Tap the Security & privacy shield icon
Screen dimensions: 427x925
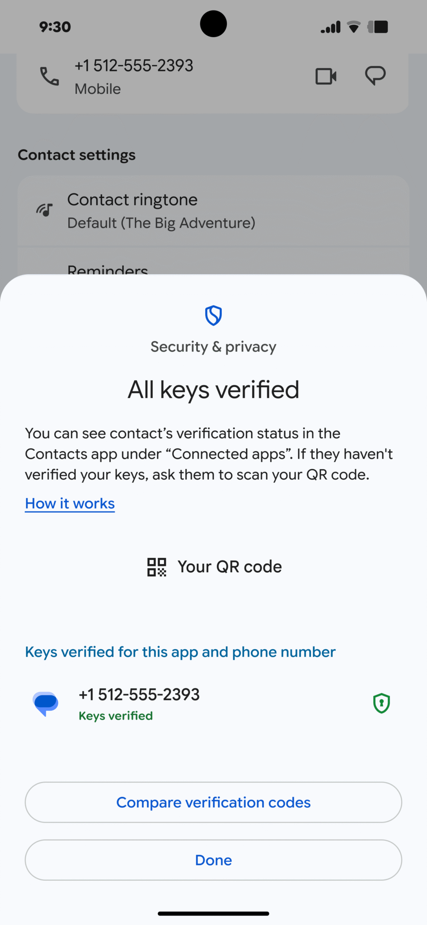(213, 316)
